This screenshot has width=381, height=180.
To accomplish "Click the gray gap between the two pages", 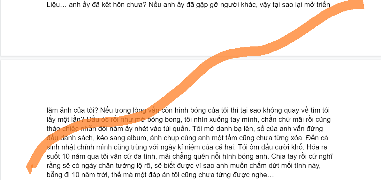I will pos(190,58).
